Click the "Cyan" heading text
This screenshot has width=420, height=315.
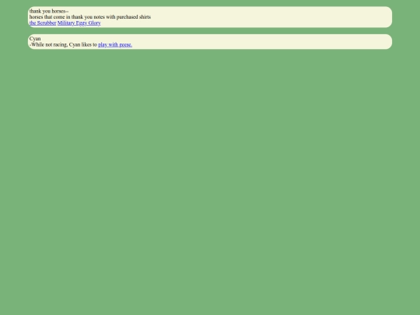tap(35, 39)
